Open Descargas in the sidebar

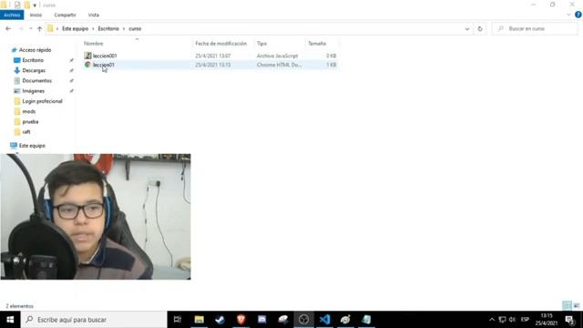(x=34, y=70)
